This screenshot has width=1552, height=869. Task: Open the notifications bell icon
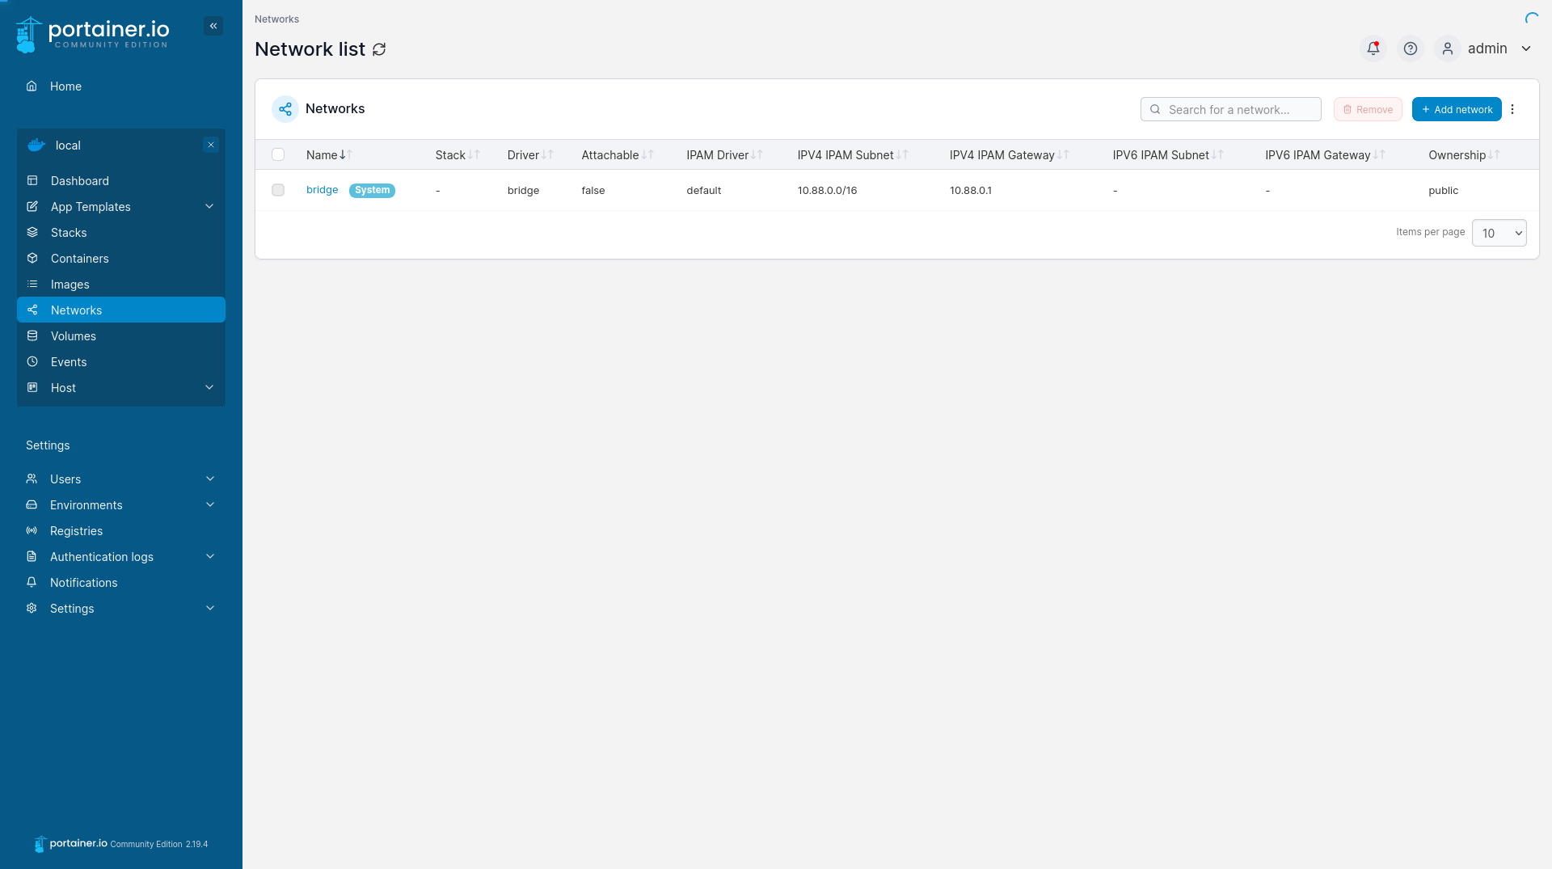click(1373, 49)
